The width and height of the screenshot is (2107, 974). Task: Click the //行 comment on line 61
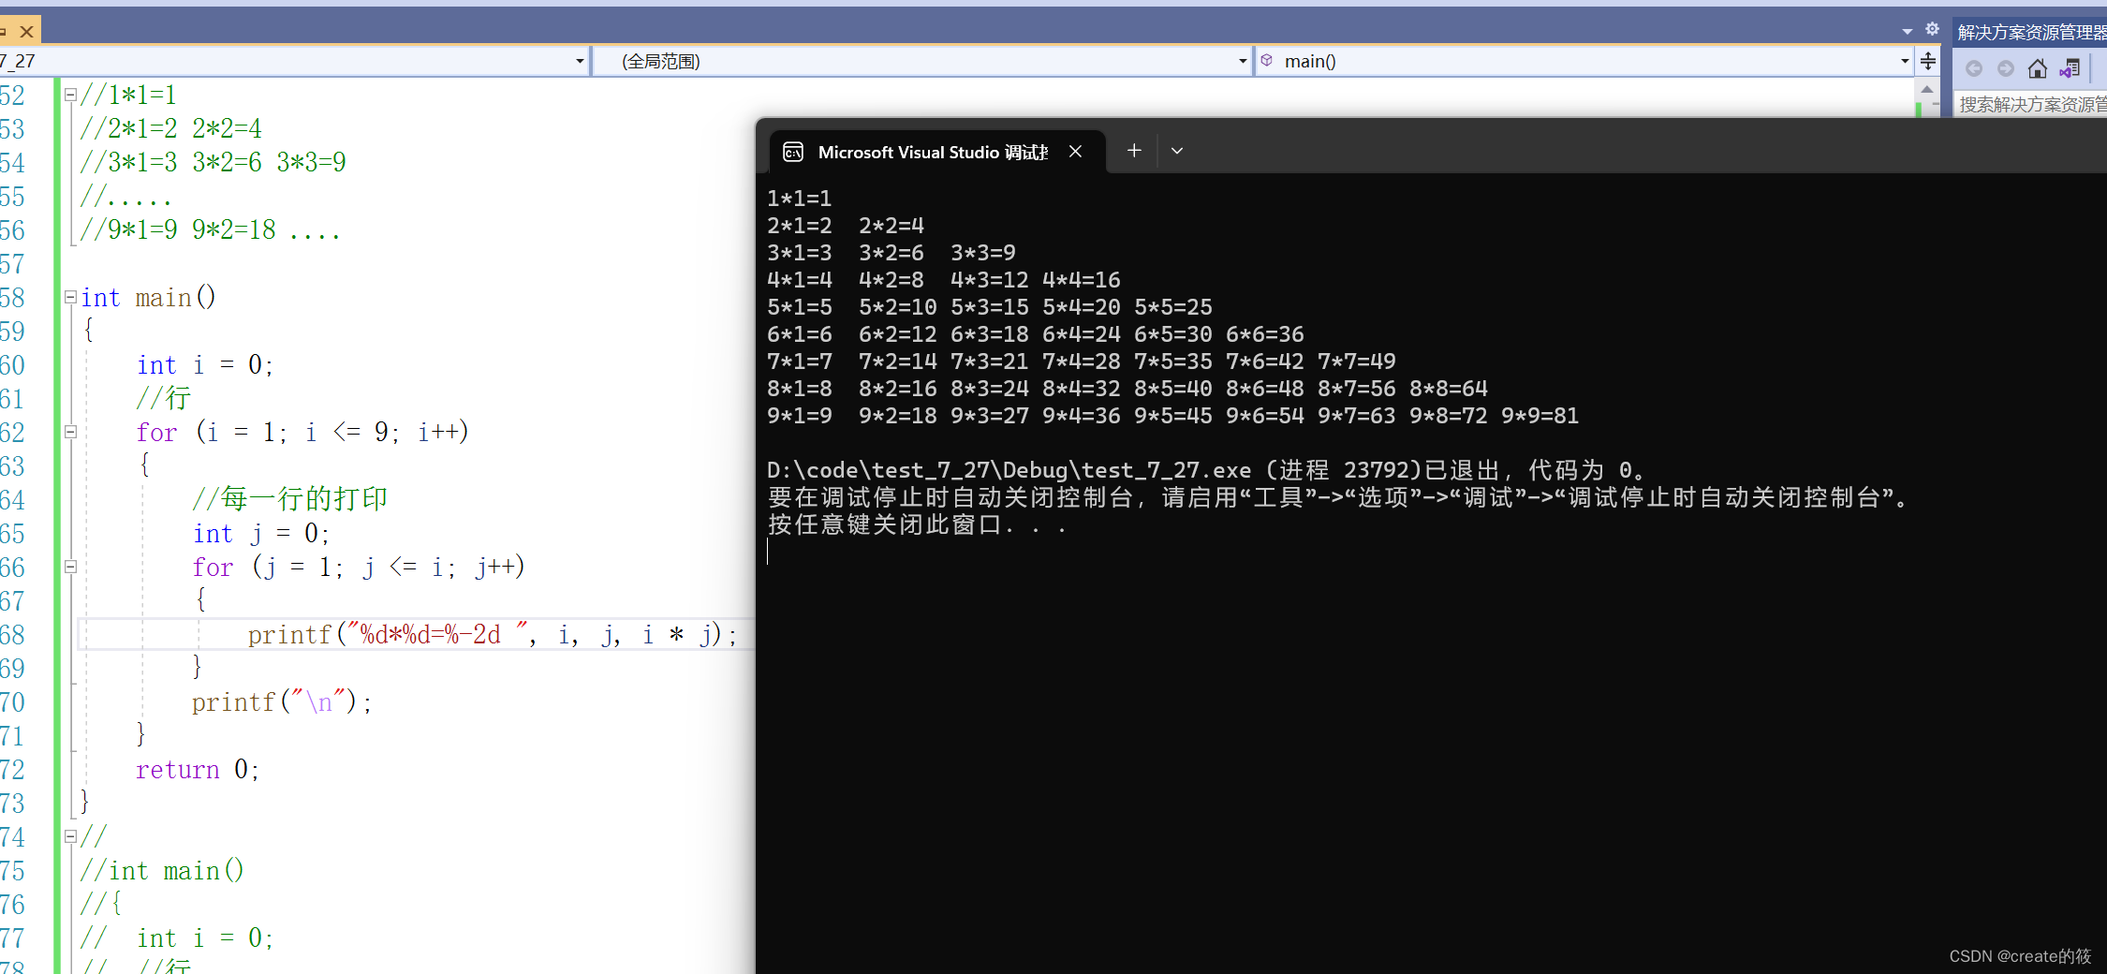[x=163, y=397]
